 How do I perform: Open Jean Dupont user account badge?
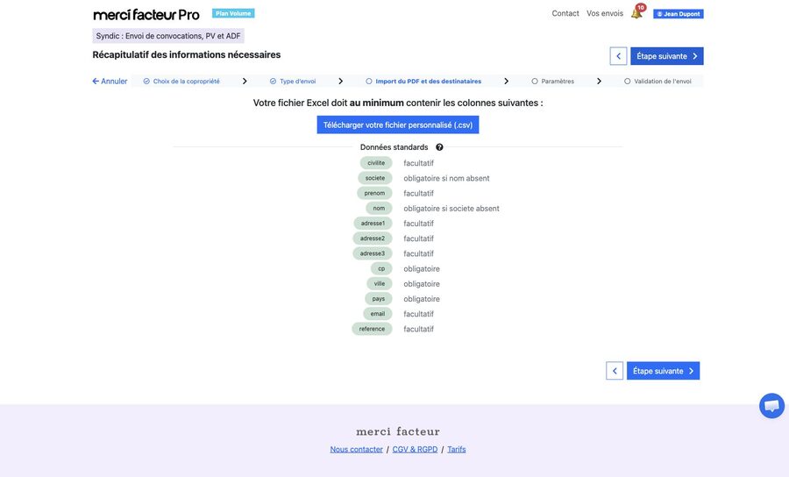[x=679, y=13]
